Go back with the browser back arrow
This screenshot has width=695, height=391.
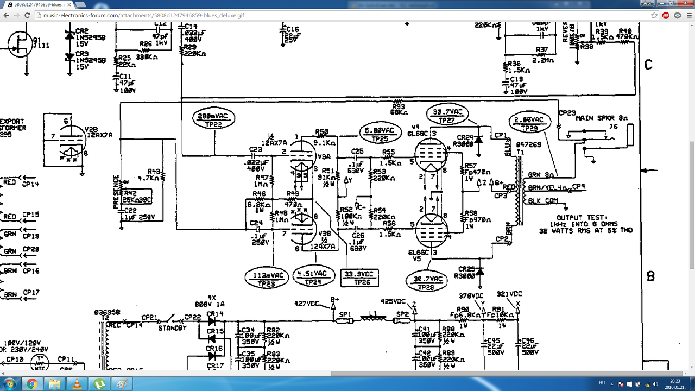(x=7, y=15)
